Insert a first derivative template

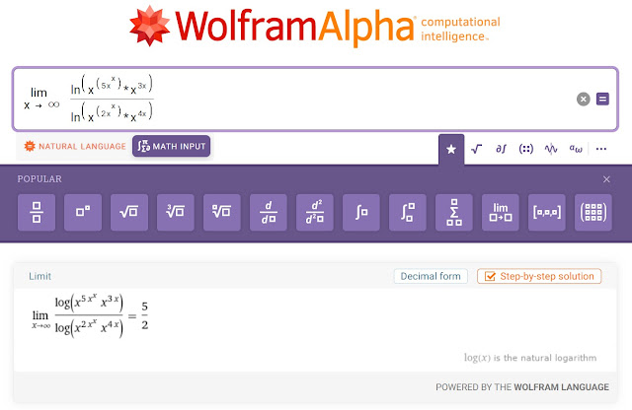click(269, 212)
